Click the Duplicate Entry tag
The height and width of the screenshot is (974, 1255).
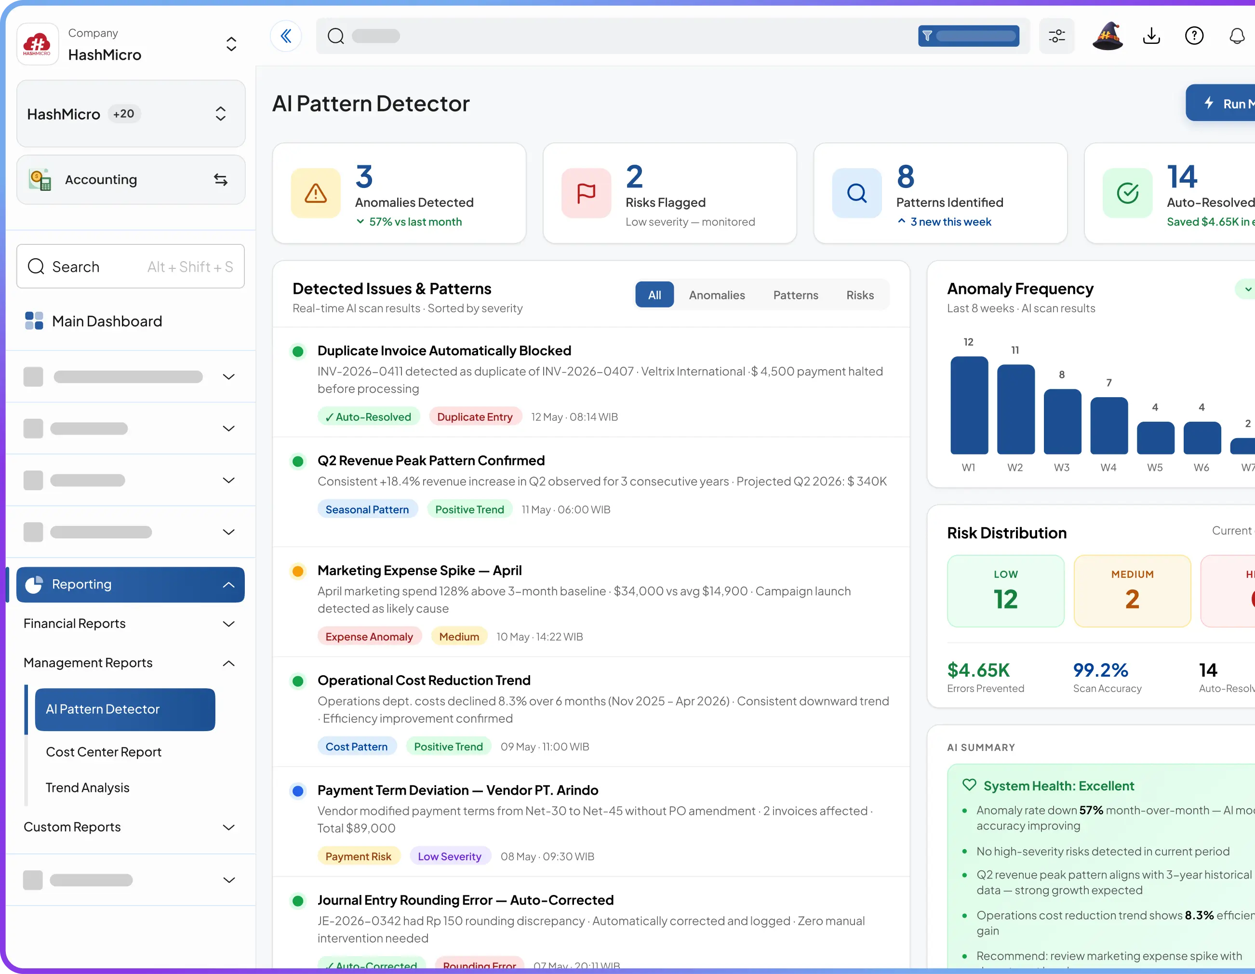tap(475, 416)
